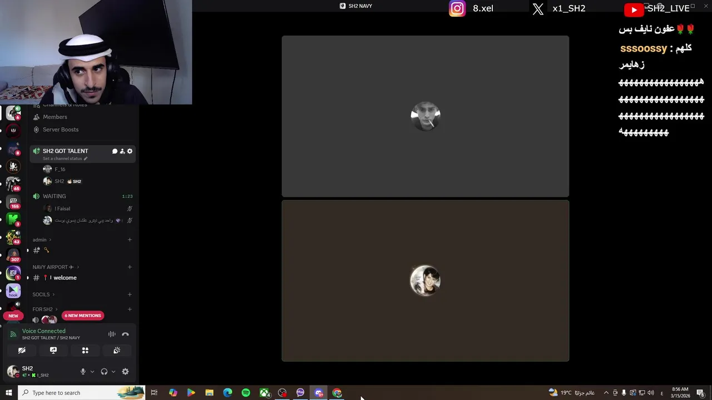Disconnect from voice call
The height and width of the screenshot is (400, 712).
(125, 334)
